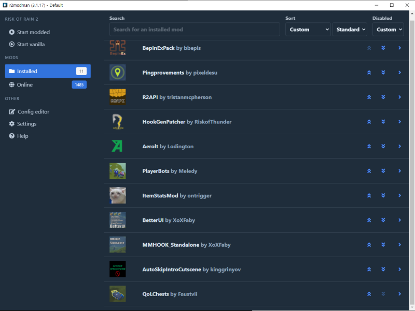Switch to the Online mods list
Screen dimensions: 415x311
pos(48,84)
